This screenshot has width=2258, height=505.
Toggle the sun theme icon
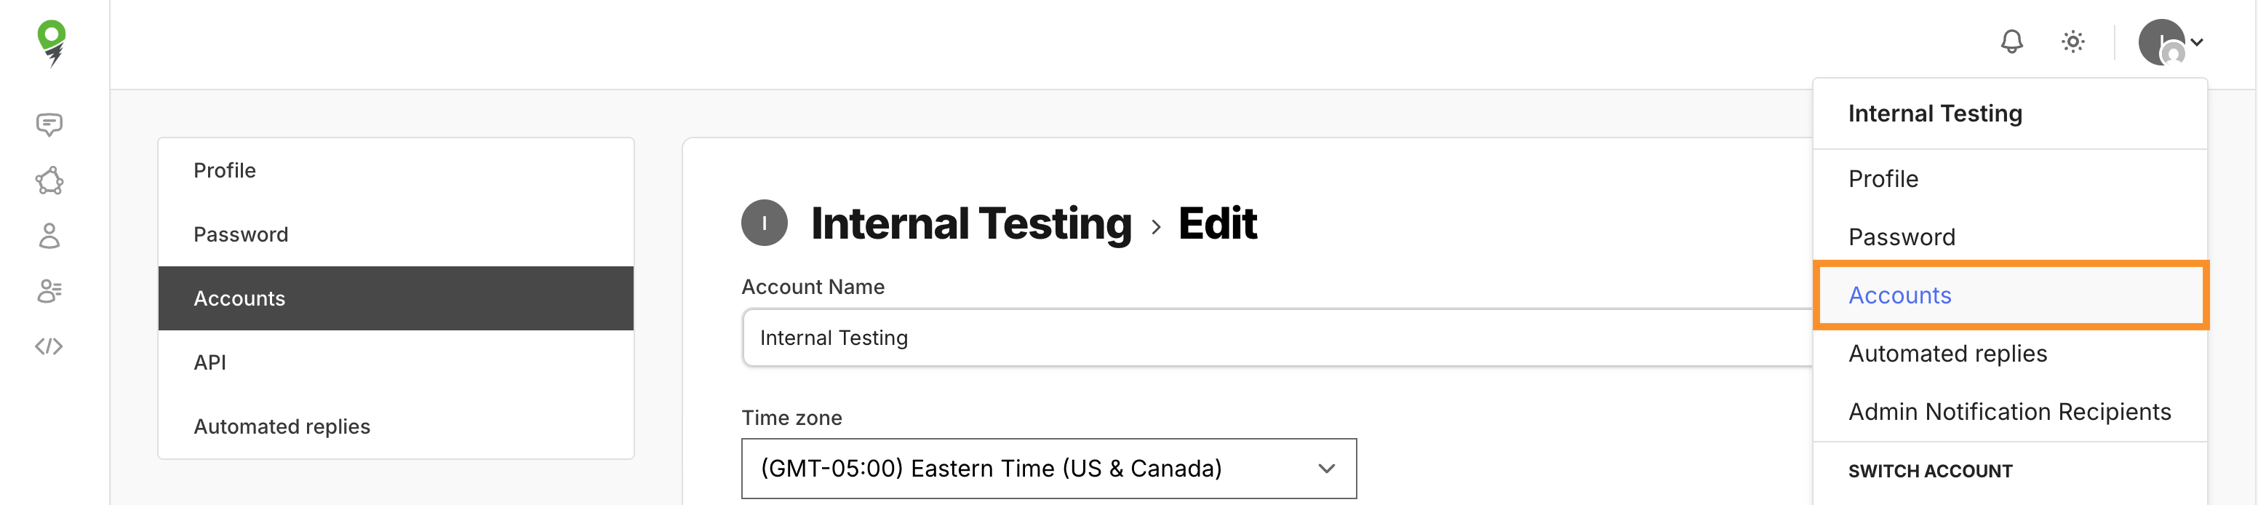tap(2073, 41)
